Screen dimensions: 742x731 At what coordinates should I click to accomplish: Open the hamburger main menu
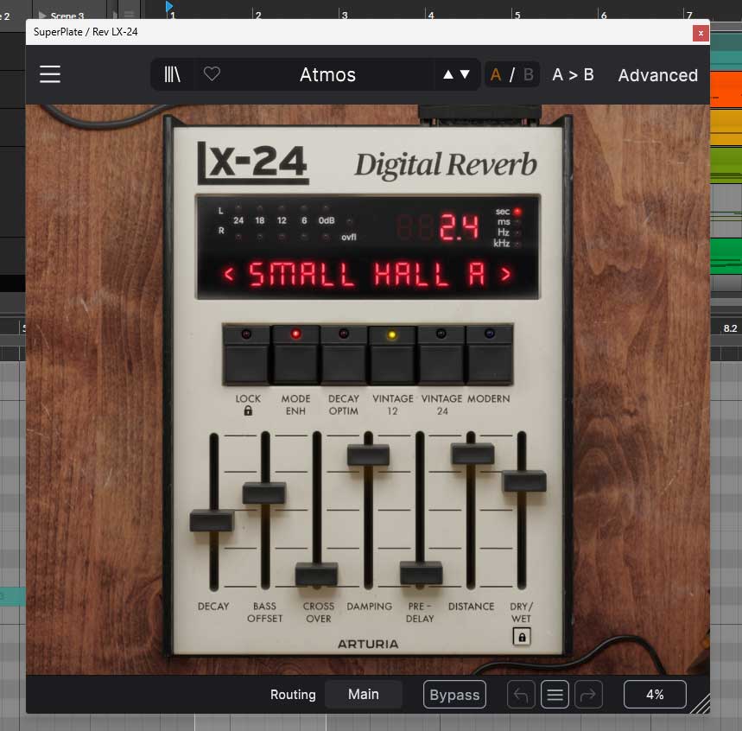pyautogui.click(x=50, y=74)
